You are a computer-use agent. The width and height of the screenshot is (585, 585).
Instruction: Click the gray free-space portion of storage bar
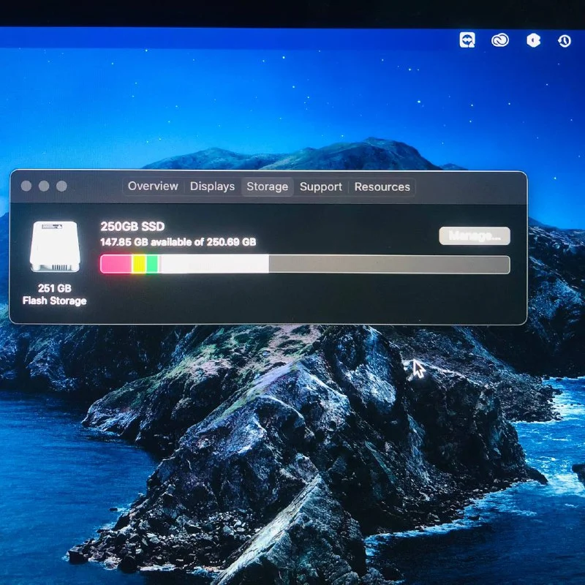[388, 264]
